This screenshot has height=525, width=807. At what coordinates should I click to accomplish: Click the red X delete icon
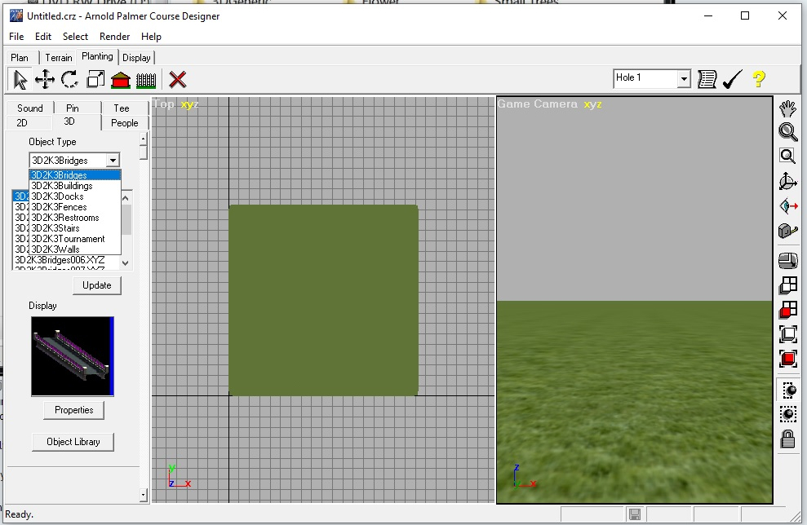[178, 79]
